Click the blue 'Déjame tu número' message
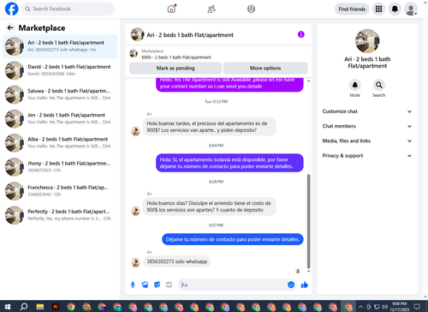428x312 pixels. pos(233,239)
